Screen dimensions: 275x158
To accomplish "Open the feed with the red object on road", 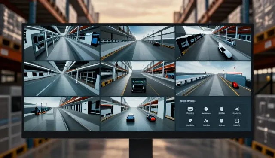I will click(213, 79).
